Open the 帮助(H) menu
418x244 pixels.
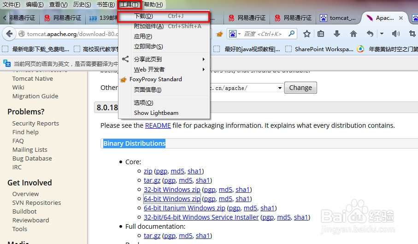point(153,5)
